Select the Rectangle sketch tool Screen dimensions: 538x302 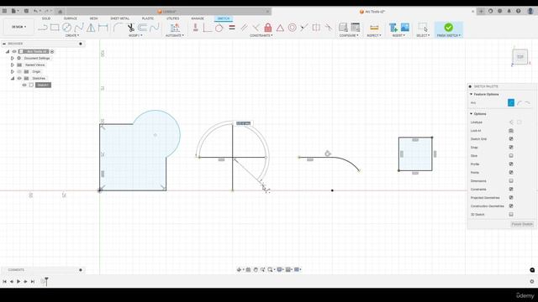pos(55,28)
